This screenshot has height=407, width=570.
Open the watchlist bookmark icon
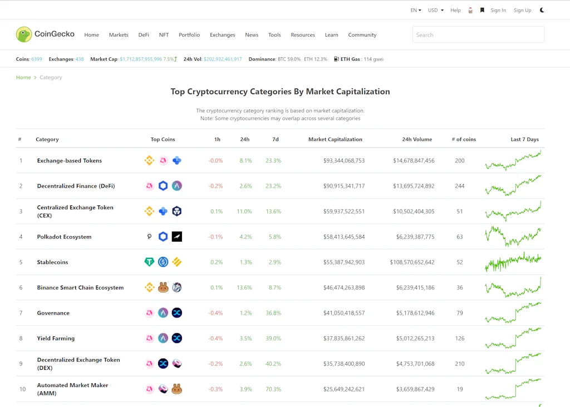point(482,10)
